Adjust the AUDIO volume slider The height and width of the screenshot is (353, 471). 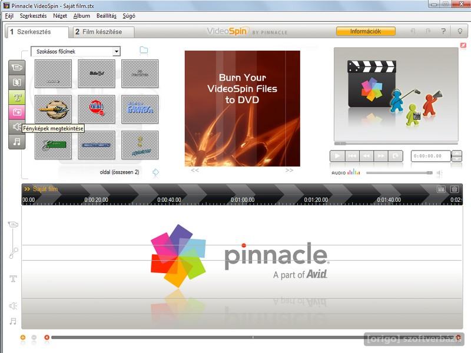[x=399, y=173]
